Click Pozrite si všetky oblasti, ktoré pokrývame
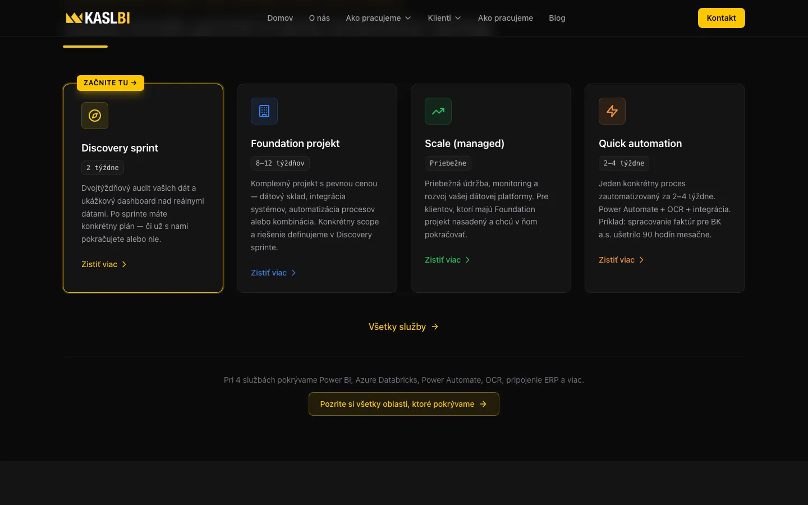The width and height of the screenshot is (808, 505). [x=404, y=404]
